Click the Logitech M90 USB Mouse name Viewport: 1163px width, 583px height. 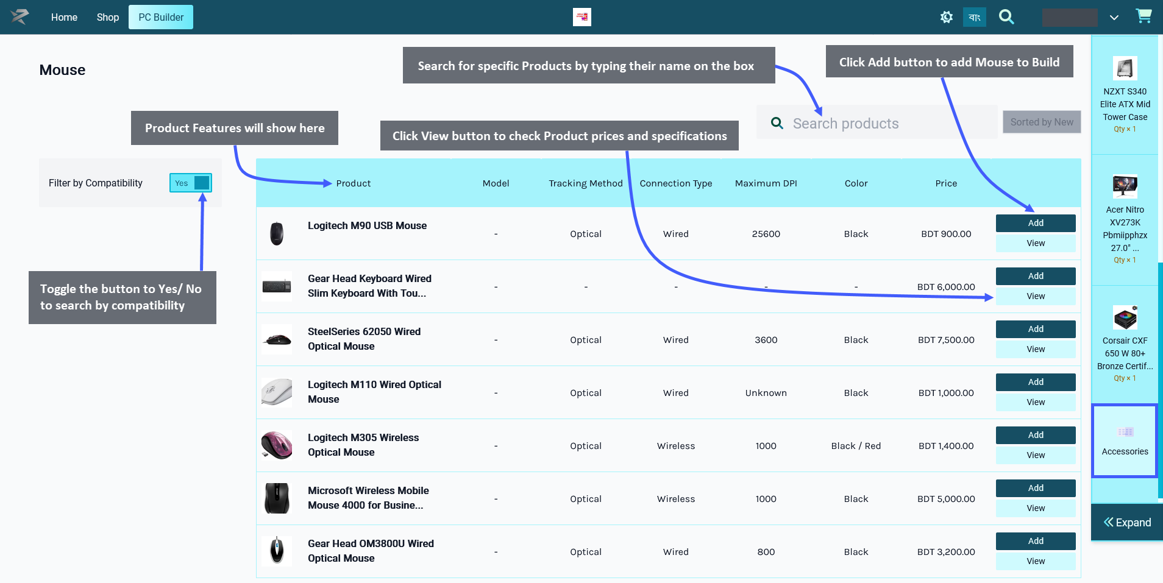367,225
